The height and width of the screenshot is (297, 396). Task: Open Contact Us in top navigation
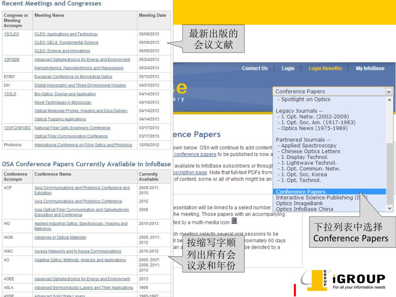(254, 68)
